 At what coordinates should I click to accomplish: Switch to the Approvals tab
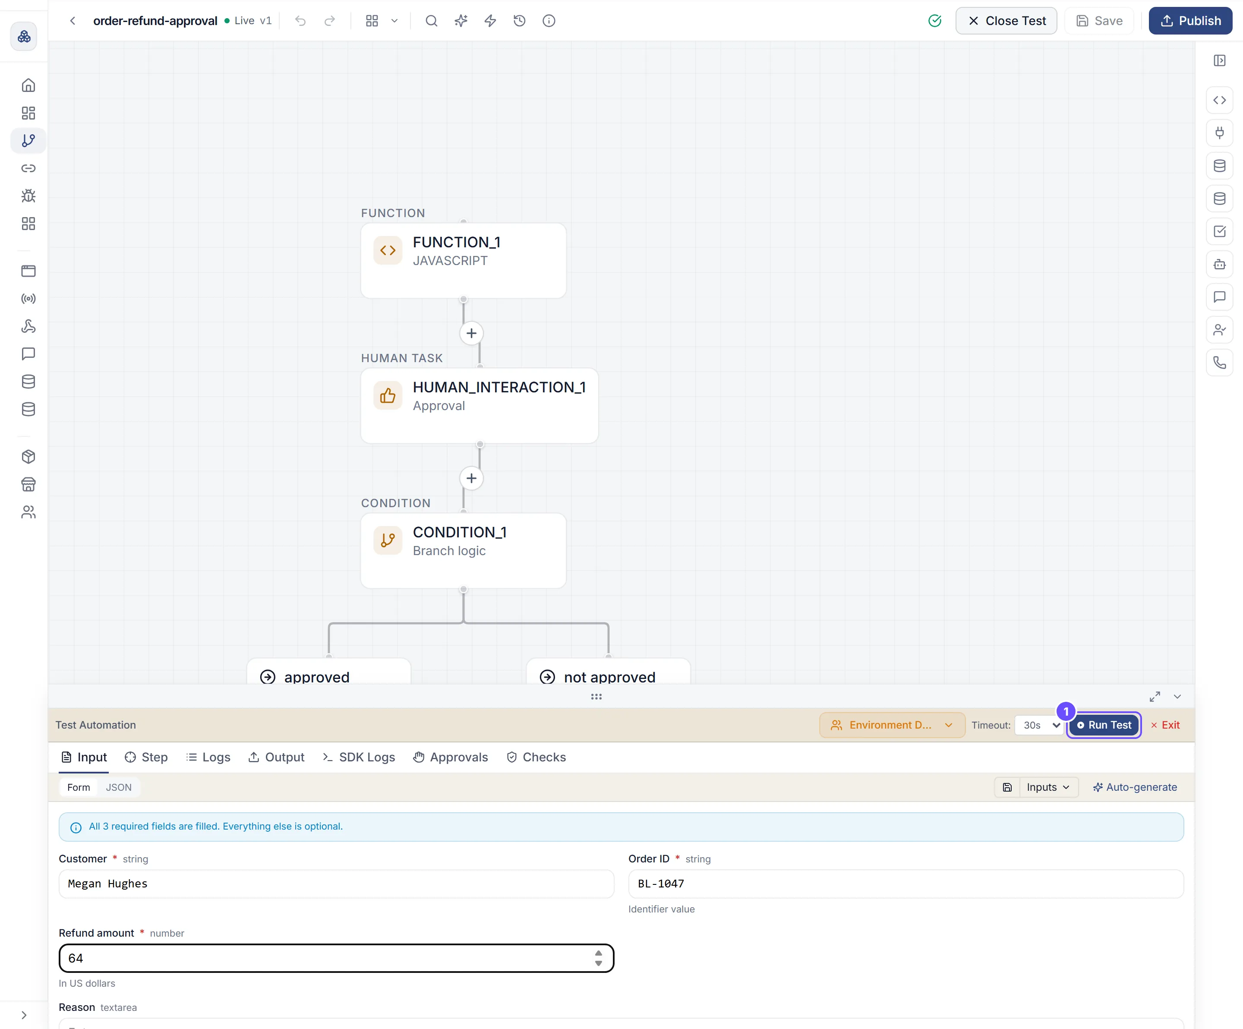pyautogui.click(x=451, y=757)
